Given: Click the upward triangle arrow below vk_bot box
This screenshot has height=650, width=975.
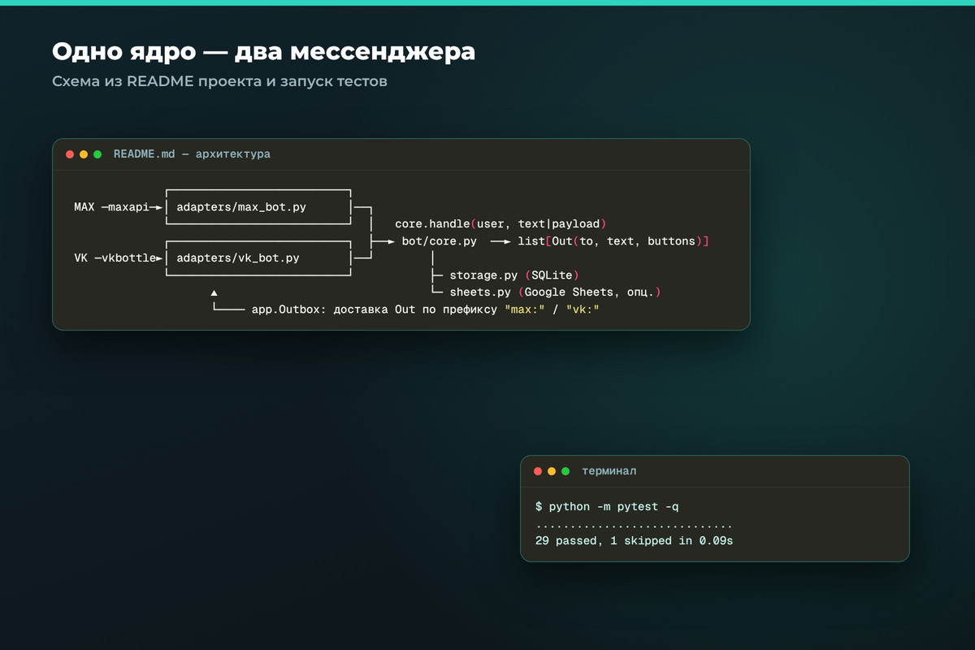Looking at the screenshot, I should (x=214, y=292).
